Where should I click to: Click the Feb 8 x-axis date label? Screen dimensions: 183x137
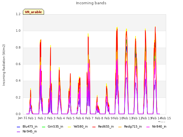click(x=99, y=118)
